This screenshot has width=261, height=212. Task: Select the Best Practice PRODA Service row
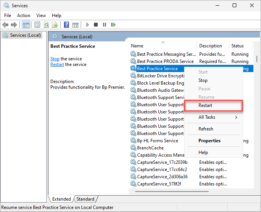coord(191,61)
